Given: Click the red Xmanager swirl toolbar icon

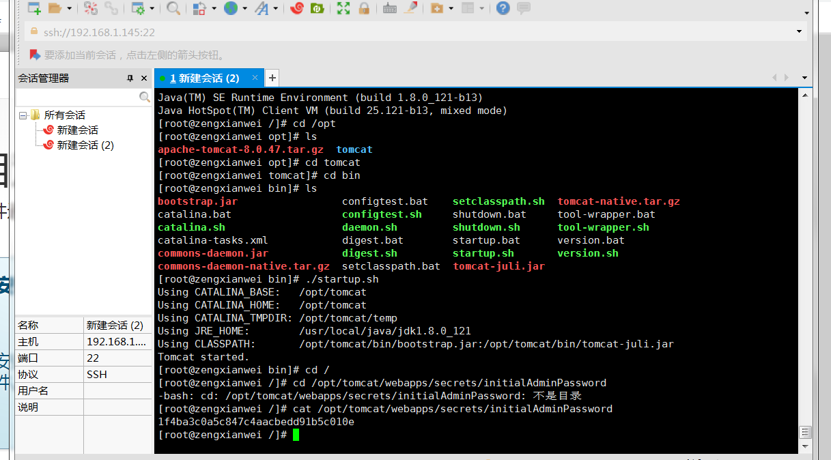Looking at the screenshot, I should [296, 8].
